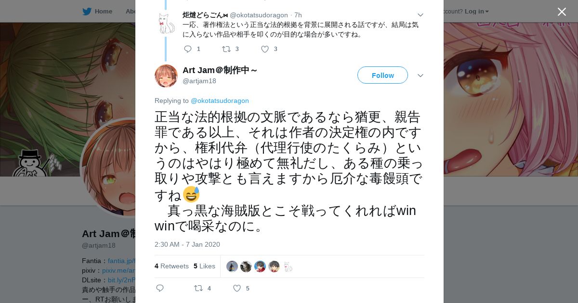Expand the chevron menu next to Follow
Screen dimensions: 578x303
point(420,76)
